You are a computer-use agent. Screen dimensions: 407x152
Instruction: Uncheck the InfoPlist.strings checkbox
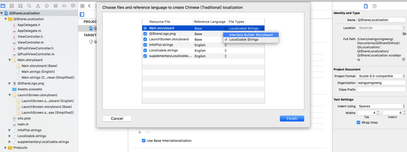[145, 45]
